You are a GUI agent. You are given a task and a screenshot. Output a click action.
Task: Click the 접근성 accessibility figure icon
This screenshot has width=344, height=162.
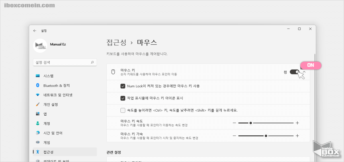[x=38, y=152]
